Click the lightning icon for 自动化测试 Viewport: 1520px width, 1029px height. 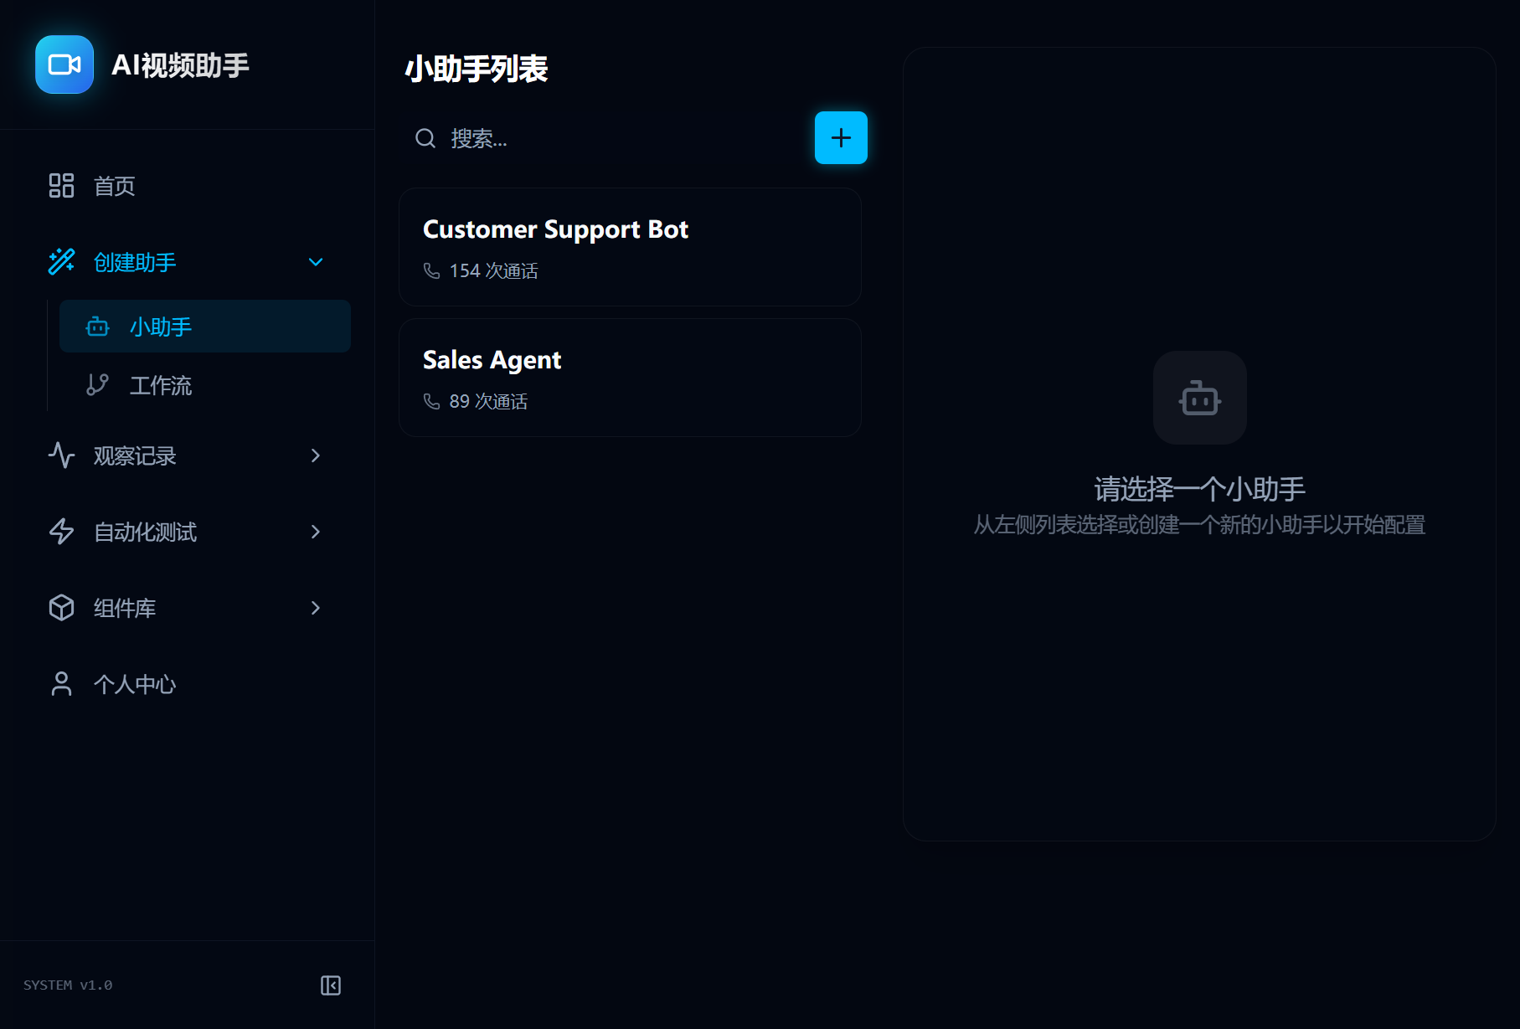(61, 532)
